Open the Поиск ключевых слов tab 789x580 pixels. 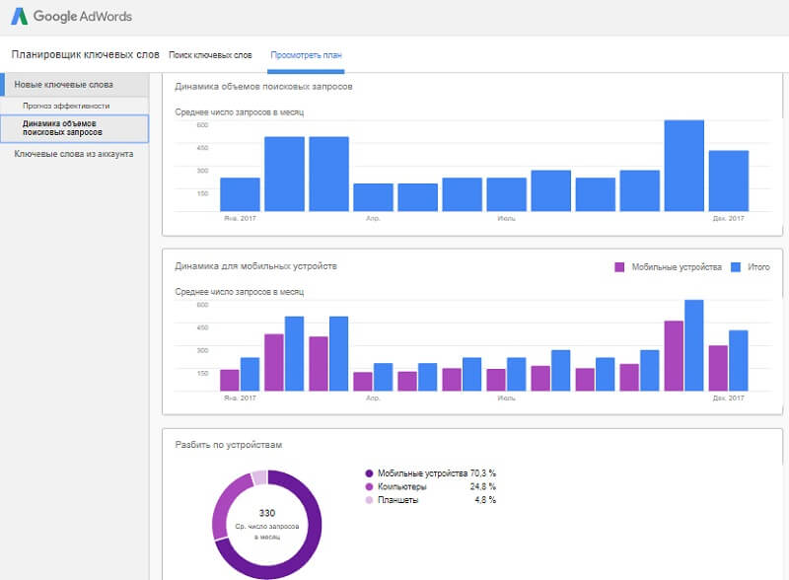(x=210, y=55)
